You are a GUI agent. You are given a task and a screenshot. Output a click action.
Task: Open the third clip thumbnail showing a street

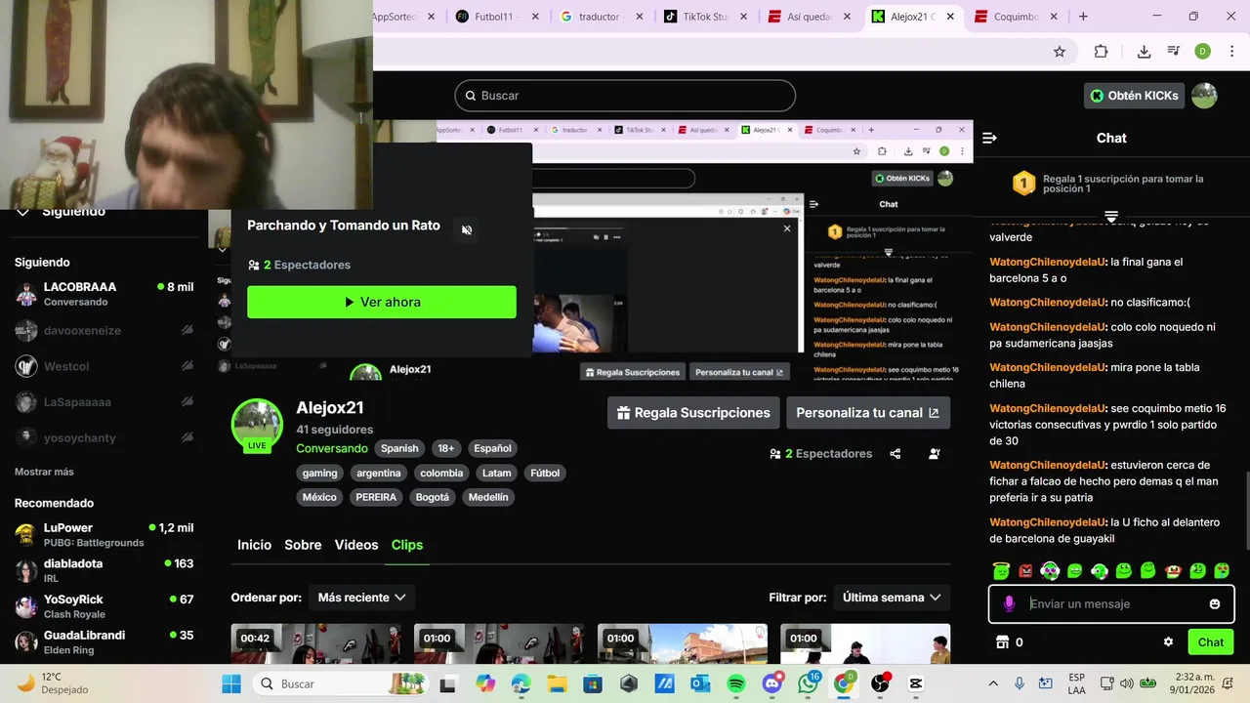[x=682, y=643]
